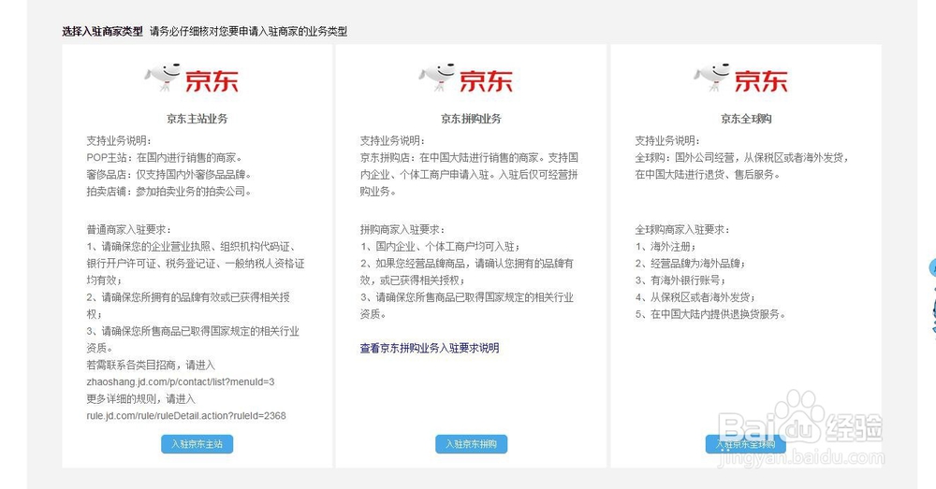Click the 选择入驻商家类型 title
The image size is (936, 489).
pyautogui.click(x=103, y=31)
